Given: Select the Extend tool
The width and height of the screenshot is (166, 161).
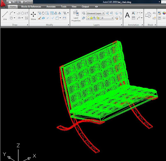Looking at the screenshot, I should click(52, 18).
